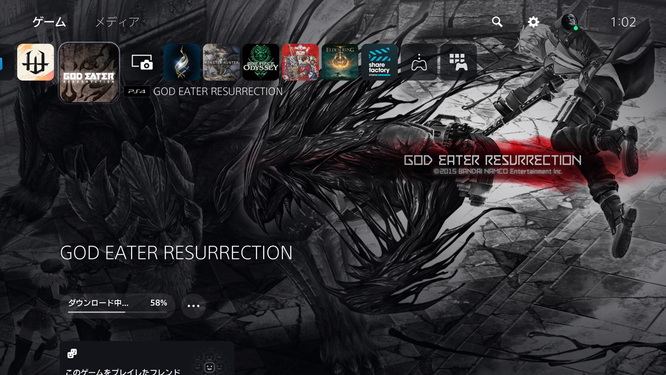Click the clock showing 1:02
Viewport: 666px width, 375px height.
click(623, 22)
